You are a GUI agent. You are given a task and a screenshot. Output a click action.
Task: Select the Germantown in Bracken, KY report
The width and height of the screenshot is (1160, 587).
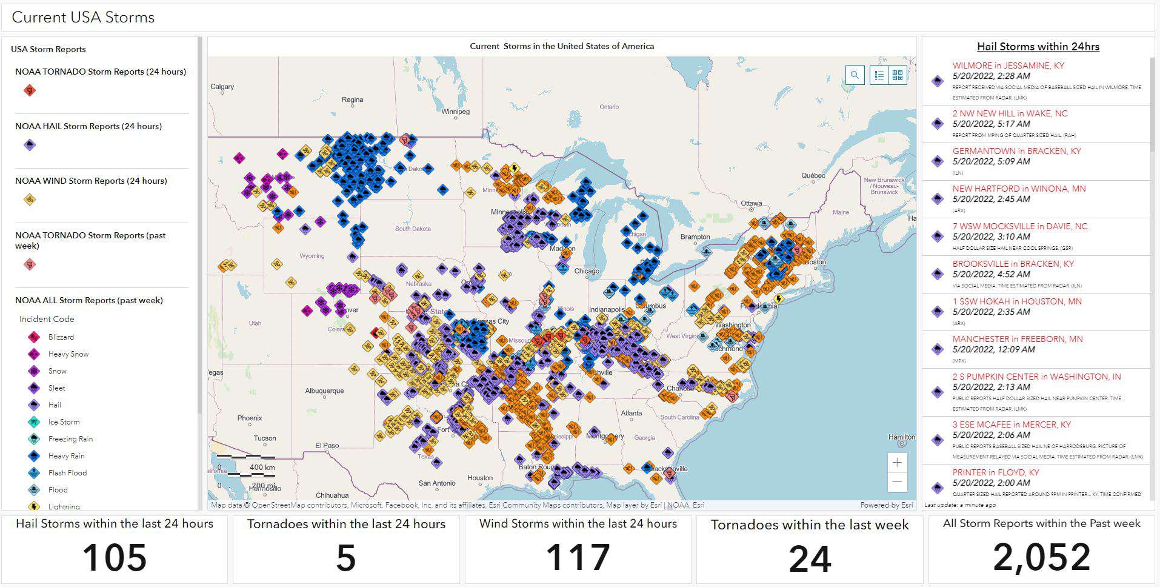pyautogui.click(x=1016, y=151)
